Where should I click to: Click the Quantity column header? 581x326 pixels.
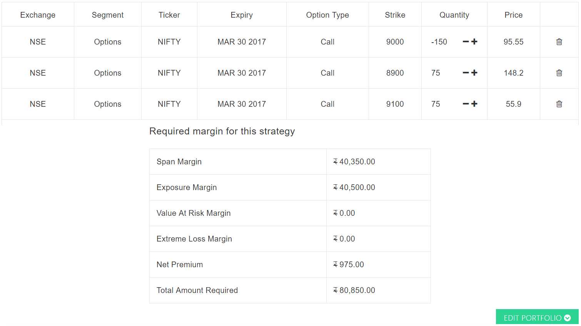454,15
